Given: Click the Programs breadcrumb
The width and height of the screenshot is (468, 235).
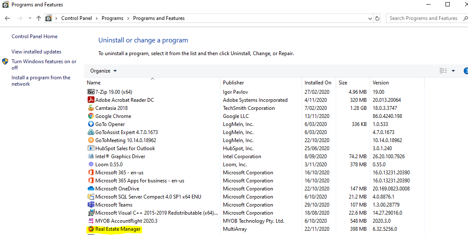Looking at the screenshot, I should tap(112, 18).
